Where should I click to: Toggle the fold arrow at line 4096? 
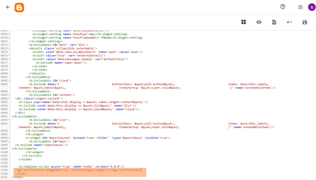[9, 138]
